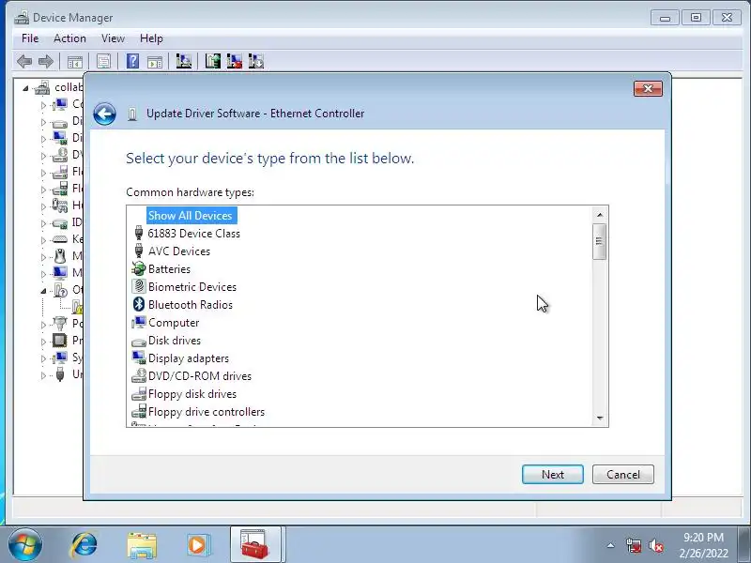Open the View menu
The height and width of the screenshot is (563, 751).
pos(113,38)
